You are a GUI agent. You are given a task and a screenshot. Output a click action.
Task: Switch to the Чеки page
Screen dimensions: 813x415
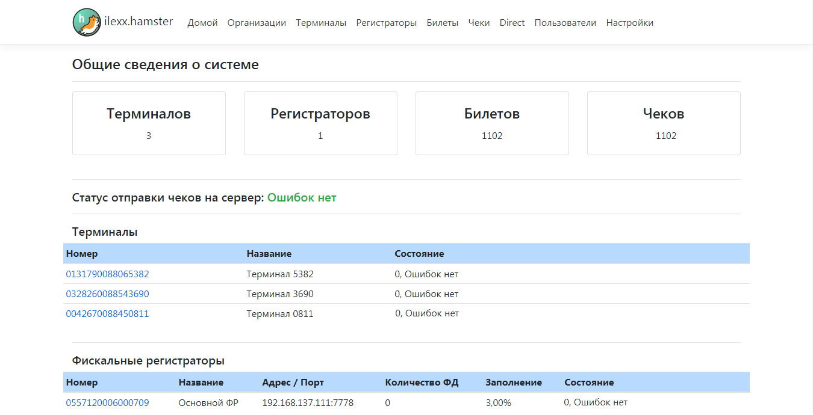tap(479, 23)
